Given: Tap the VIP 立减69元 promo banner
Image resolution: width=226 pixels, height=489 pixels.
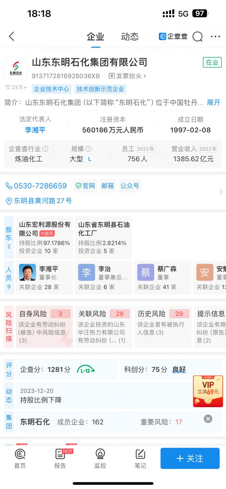Looking at the screenshot, I should pyautogui.click(x=208, y=391).
